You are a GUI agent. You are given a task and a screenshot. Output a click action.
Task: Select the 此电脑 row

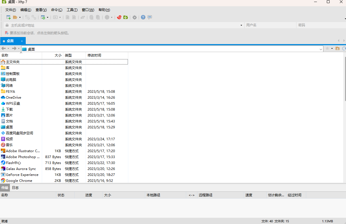point(64,79)
